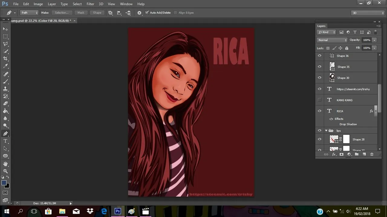387x217 pixels.
Task: Open path operations options
Action: tap(110, 13)
